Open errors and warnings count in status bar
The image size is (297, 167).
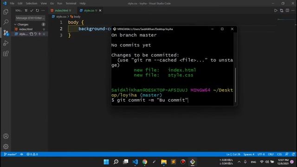pyautogui.click(x=32, y=154)
